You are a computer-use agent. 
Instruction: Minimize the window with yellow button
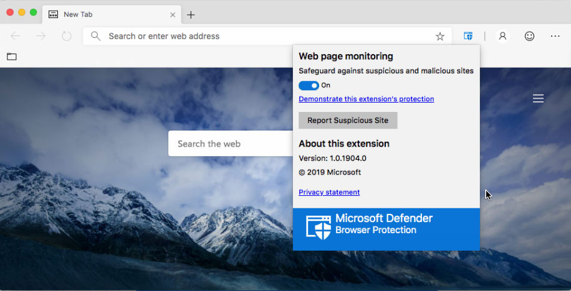[x=22, y=12]
